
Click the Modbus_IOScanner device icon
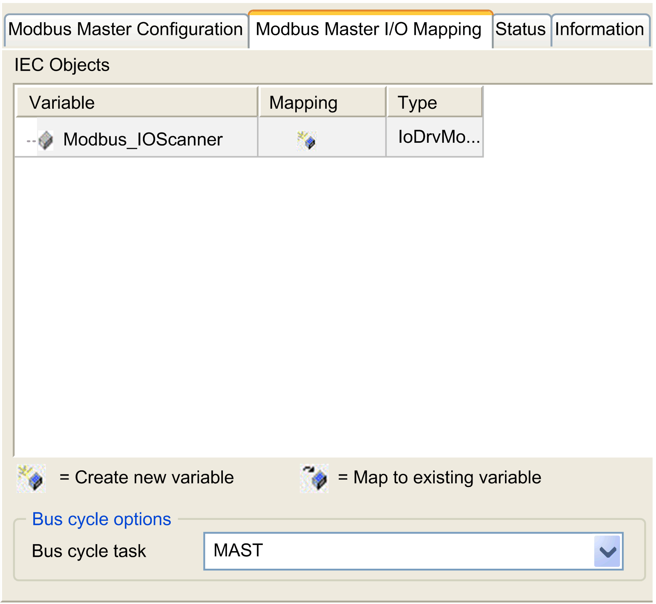(x=46, y=140)
